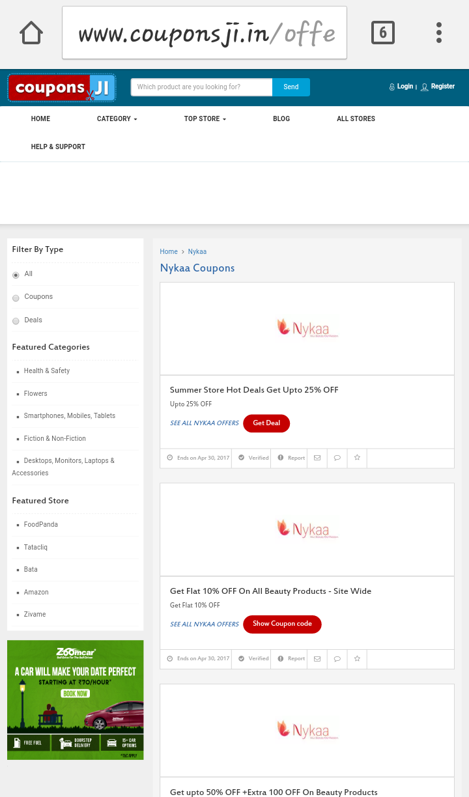The height and width of the screenshot is (797, 469).
Task: Click the Register link
Action: [438, 87]
